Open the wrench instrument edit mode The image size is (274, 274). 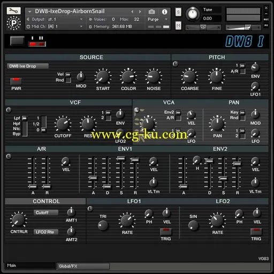(x=14, y=11)
